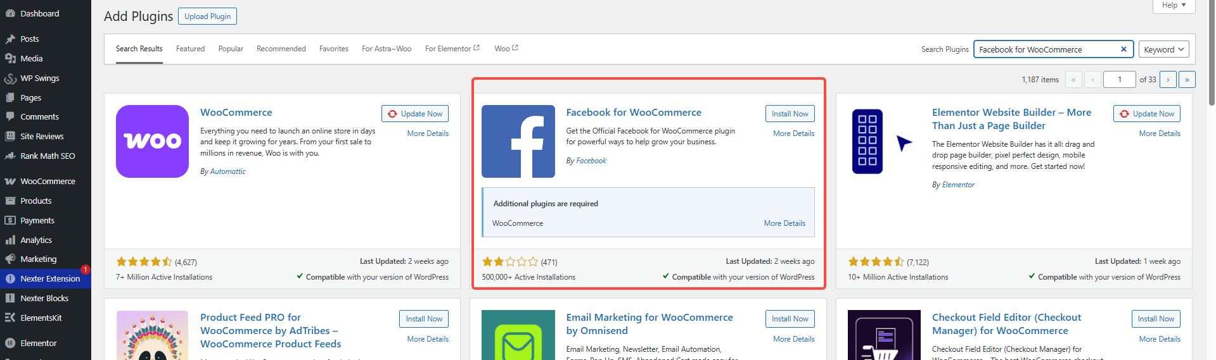Open the Facebook for WooCommerce title link
The height and width of the screenshot is (360, 1216).
634,112
